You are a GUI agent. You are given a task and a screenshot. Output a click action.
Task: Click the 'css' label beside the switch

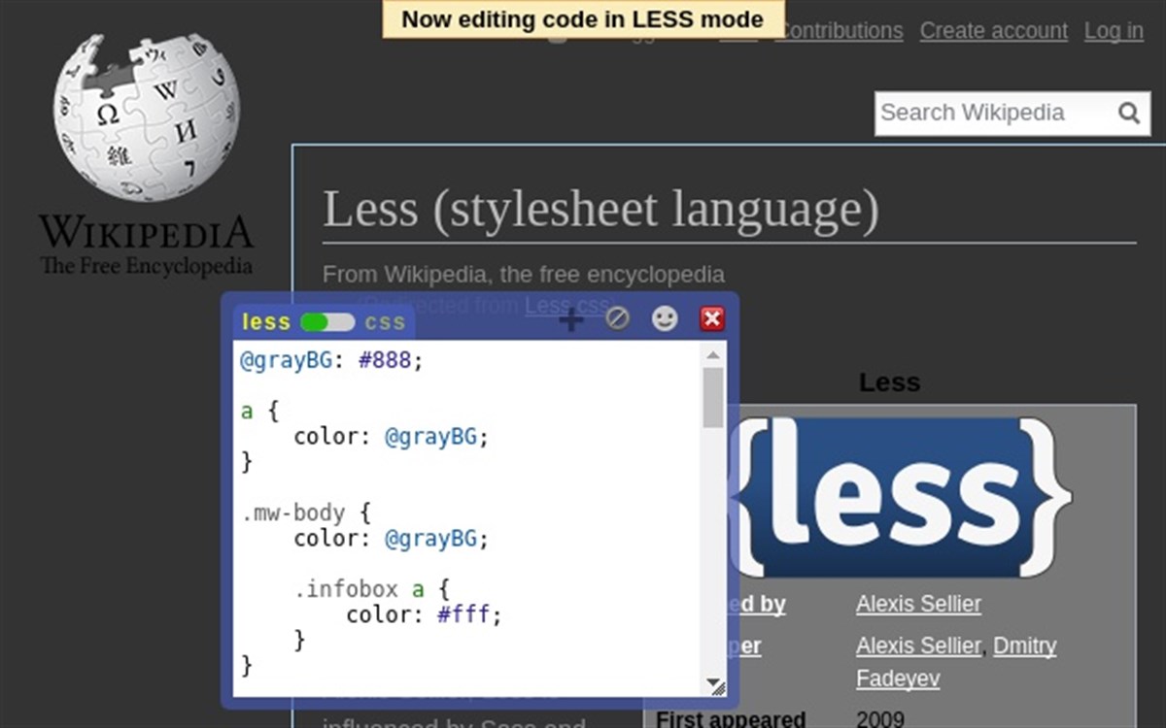pyautogui.click(x=386, y=322)
